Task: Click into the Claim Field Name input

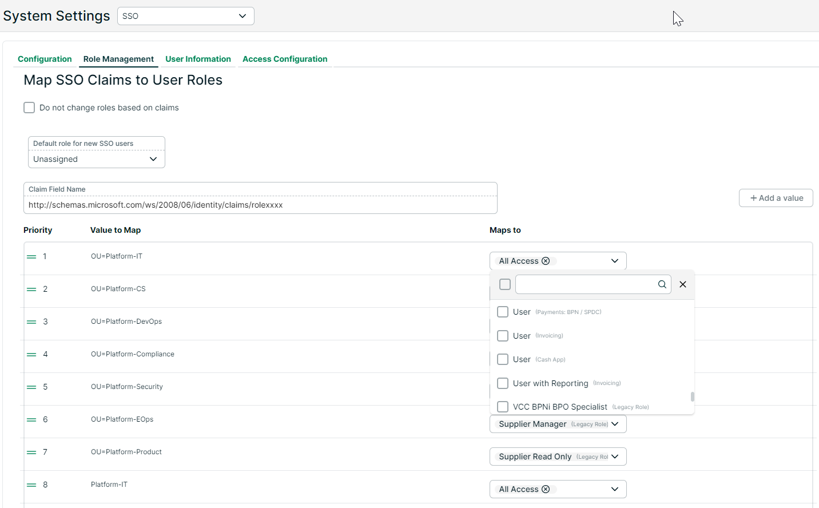Action: (260, 205)
